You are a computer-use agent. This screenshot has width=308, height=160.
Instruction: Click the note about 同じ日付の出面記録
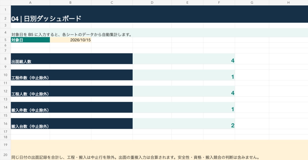click(x=136, y=157)
